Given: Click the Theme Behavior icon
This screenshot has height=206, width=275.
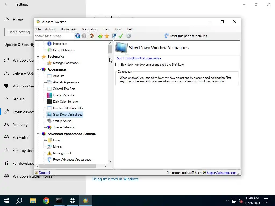Looking at the screenshot, I should click(x=49, y=127).
